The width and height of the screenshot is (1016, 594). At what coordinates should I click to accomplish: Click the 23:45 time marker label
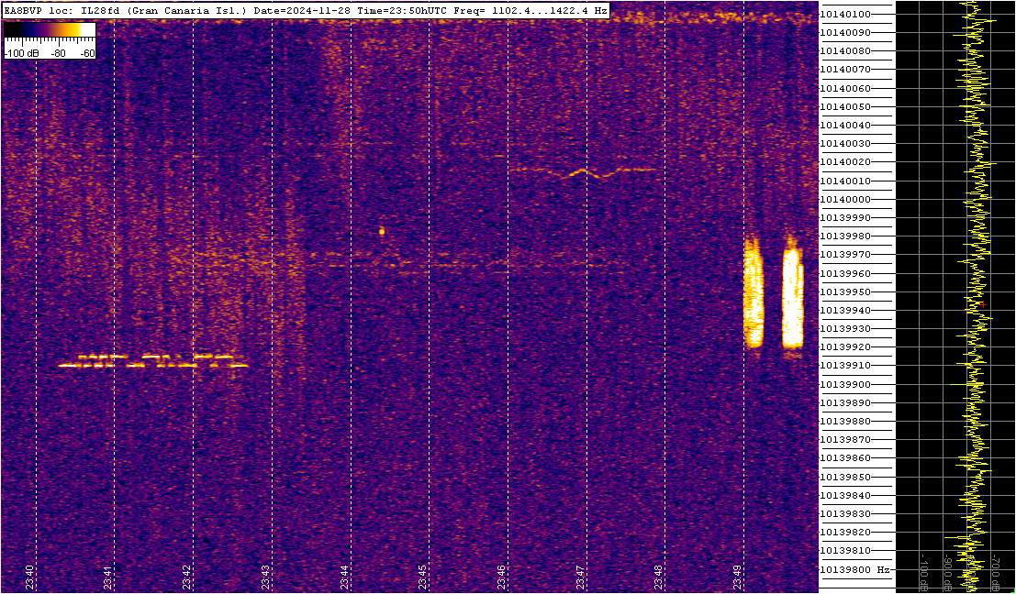point(424,577)
